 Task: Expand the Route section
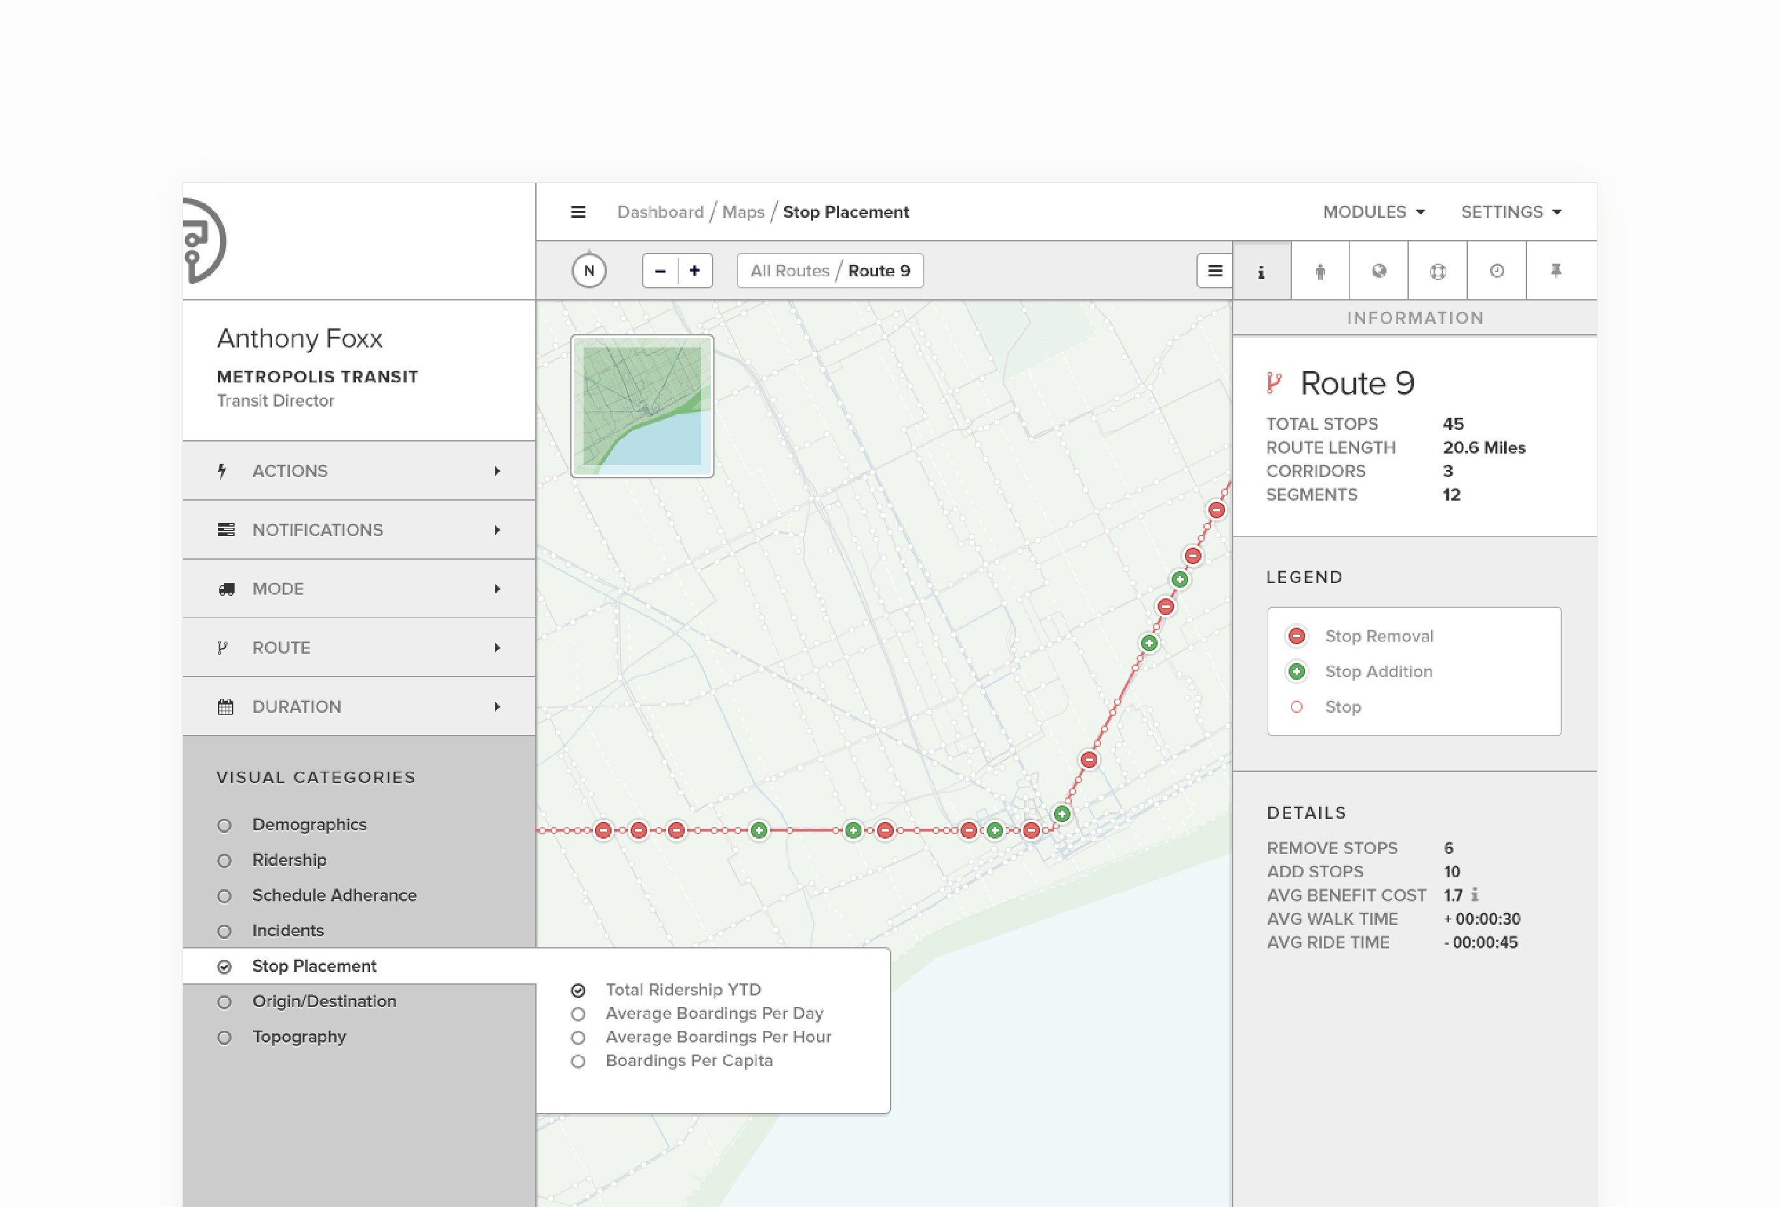[359, 647]
